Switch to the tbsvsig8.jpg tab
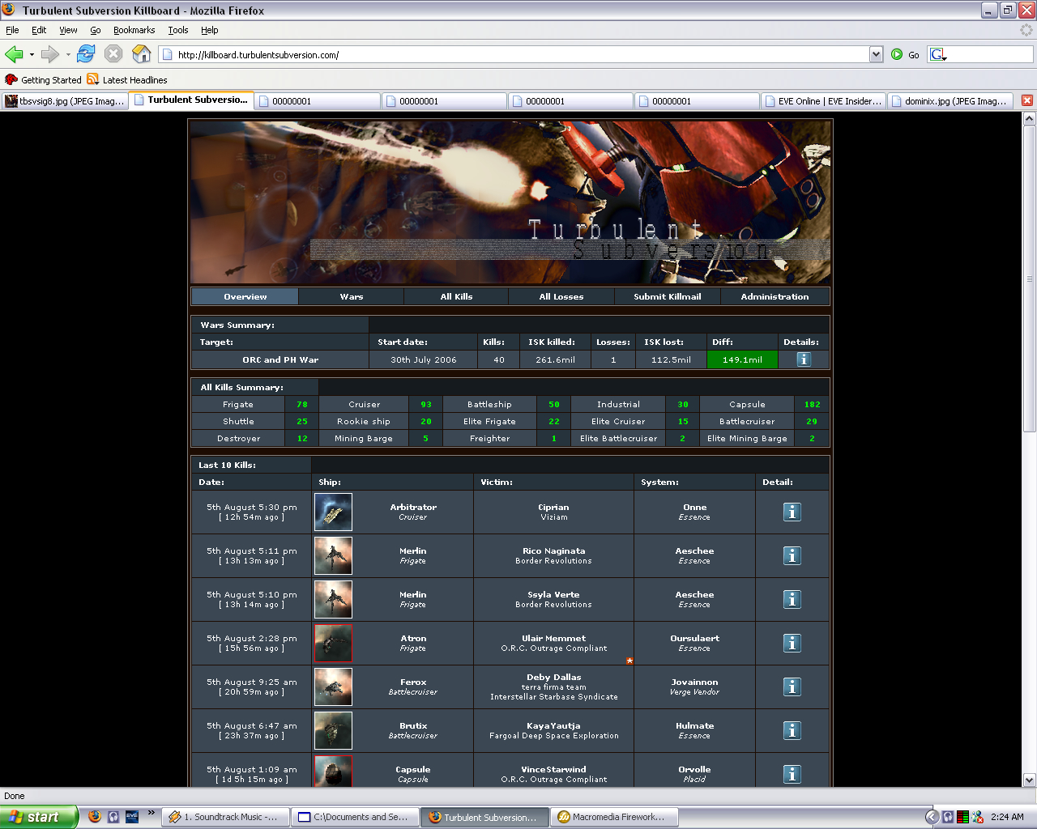 click(x=65, y=101)
